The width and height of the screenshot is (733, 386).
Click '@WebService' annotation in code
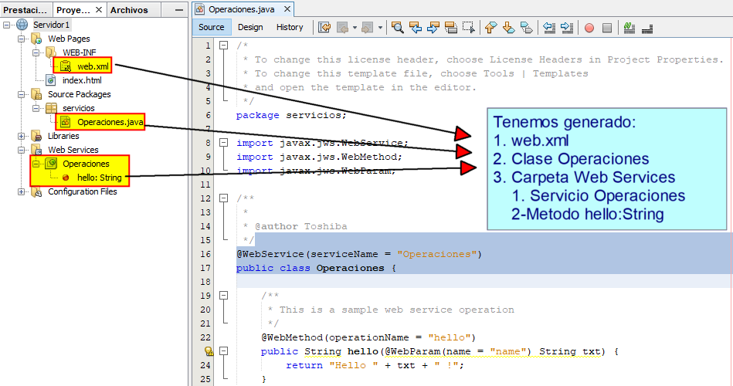point(270,254)
